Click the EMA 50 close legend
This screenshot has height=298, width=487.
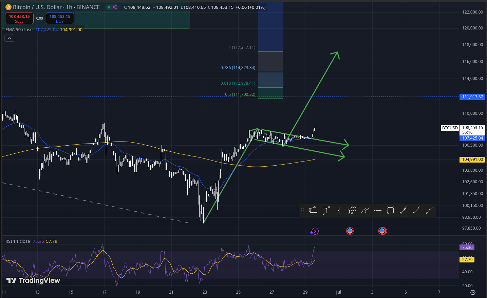[19, 30]
